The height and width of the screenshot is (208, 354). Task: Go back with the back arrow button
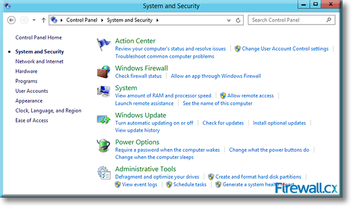[x=11, y=20]
